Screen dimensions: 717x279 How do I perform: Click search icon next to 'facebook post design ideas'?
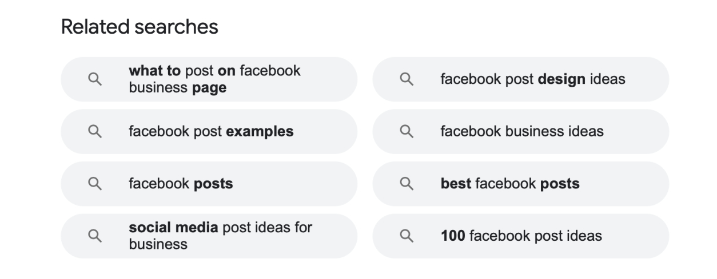pyautogui.click(x=406, y=79)
